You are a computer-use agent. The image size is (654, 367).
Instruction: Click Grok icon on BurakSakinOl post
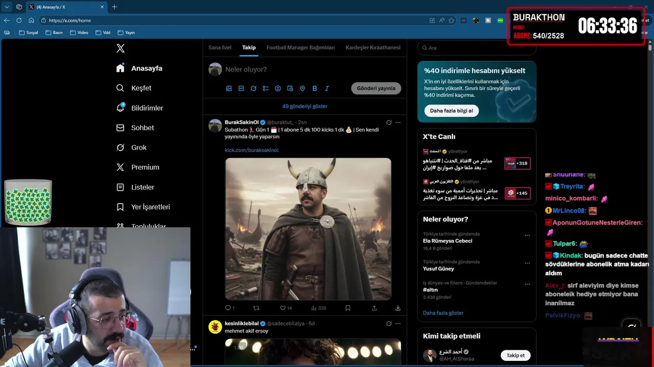[x=389, y=122]
